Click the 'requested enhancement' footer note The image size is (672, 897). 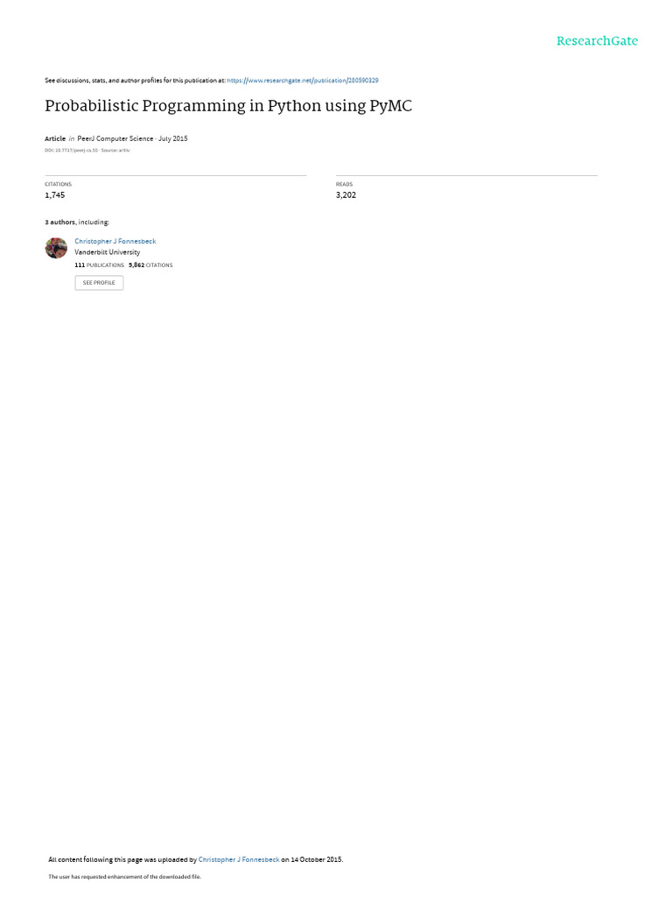pos(124,876)
